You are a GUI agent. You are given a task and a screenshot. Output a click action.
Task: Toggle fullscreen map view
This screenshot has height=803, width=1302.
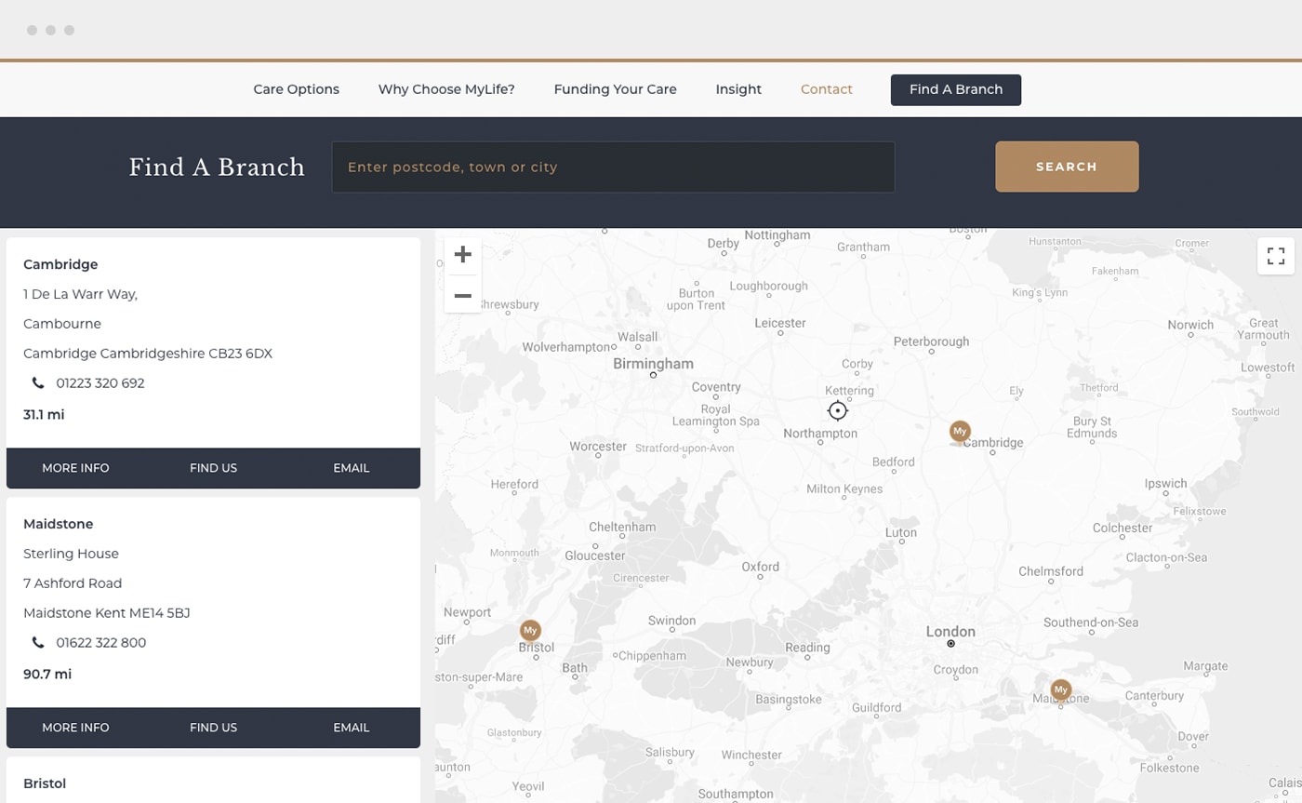(1275, 256)
